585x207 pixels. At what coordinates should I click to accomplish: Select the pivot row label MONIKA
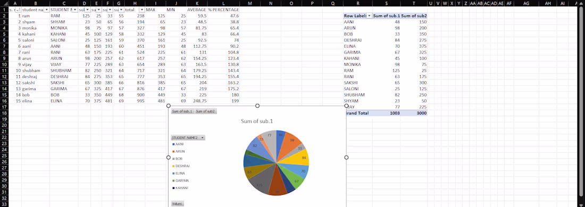(358, 64)
